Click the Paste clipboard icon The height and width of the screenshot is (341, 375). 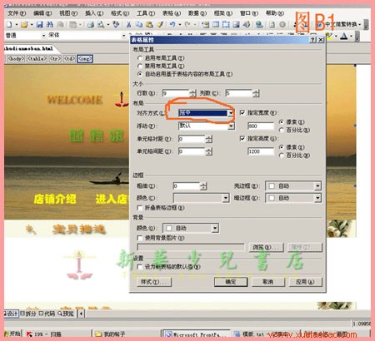149,24
